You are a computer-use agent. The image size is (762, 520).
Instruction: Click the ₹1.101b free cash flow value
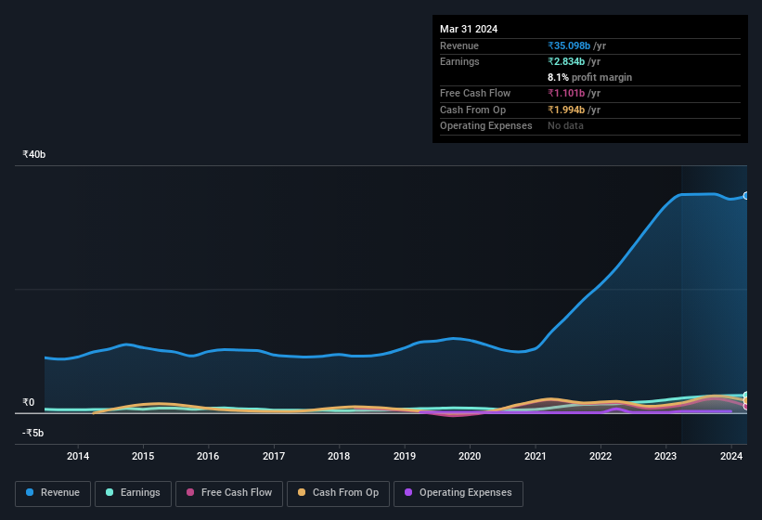[x=566, y=93]
